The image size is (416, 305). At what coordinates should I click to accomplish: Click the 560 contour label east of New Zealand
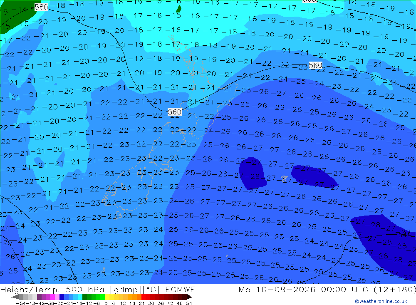tap(315, 65)
